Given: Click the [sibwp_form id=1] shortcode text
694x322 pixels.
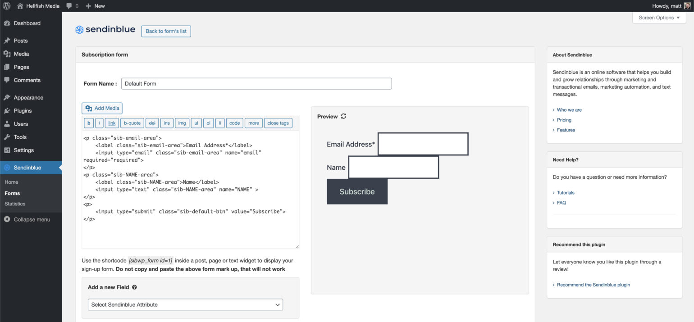Looking at the screenshot, I should (x=151, y=261).
